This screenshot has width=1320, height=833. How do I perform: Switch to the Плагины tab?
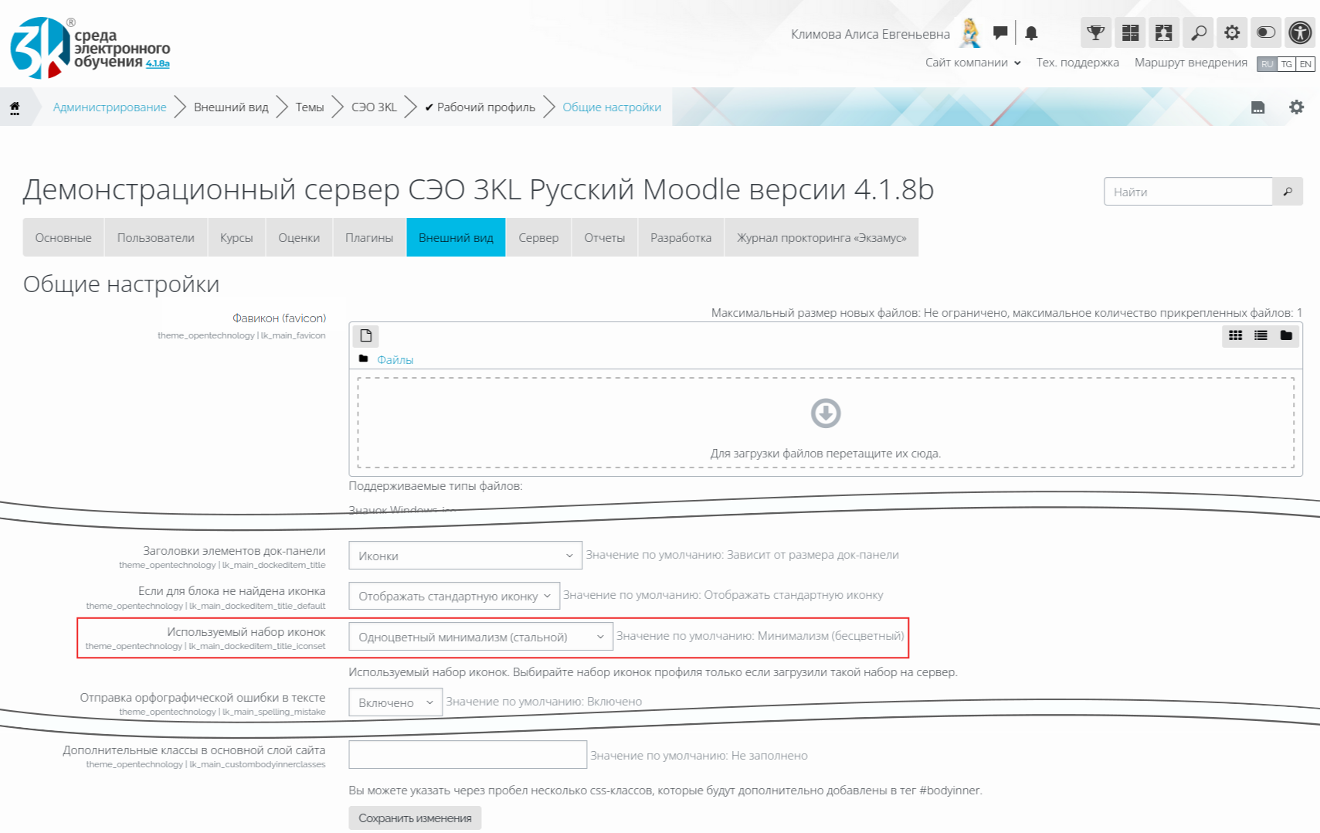click(x=369, y=237)
